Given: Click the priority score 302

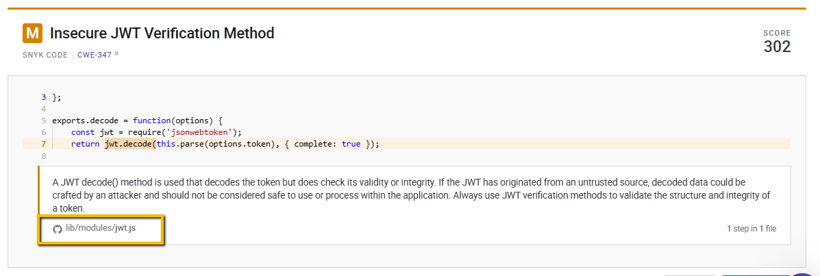Looking at the screenshot, I should click(777, 47).
